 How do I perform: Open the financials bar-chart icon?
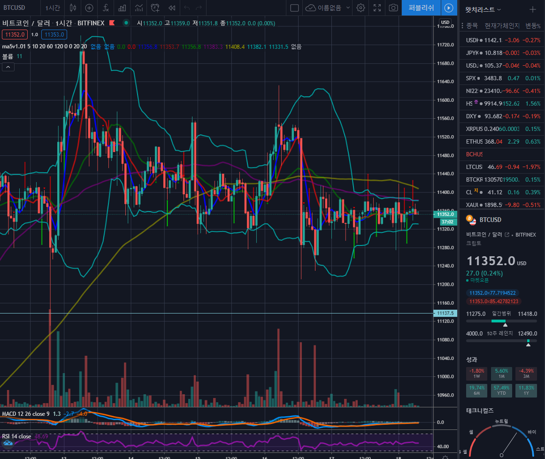pos(123,8)
